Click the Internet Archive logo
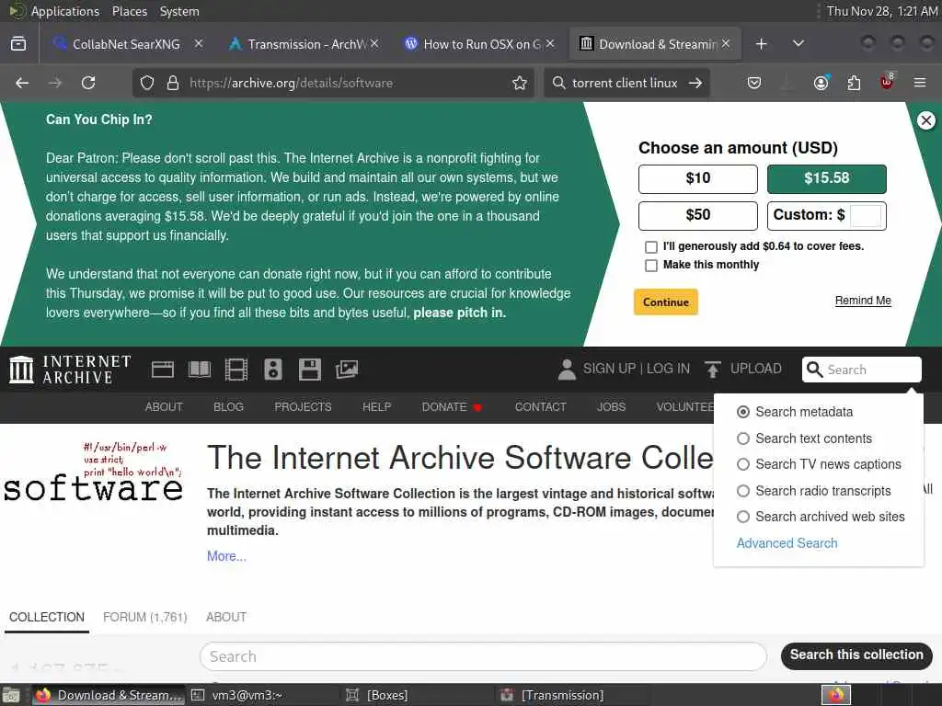The image size is (942, 706). [x=70, y=370]
